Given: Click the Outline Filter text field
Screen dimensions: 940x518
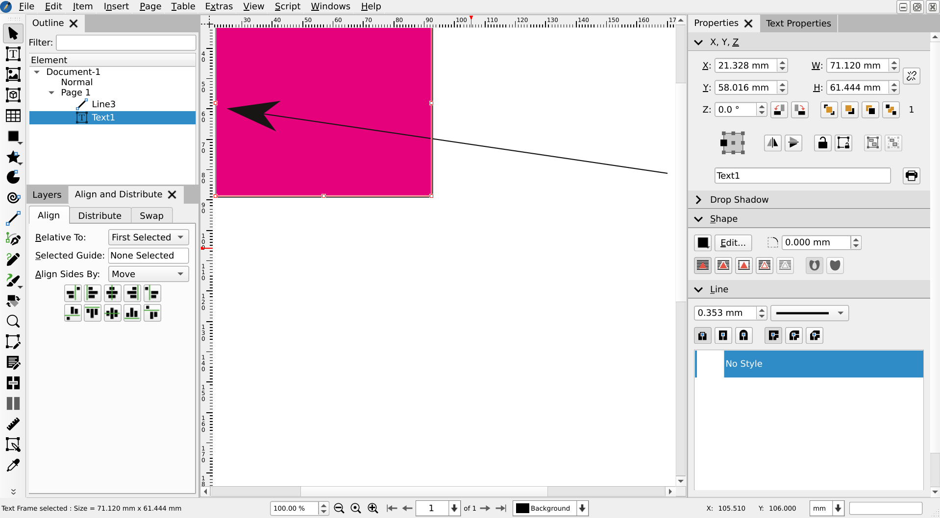Looking at the screenshot, I should [x=126, y=43].
